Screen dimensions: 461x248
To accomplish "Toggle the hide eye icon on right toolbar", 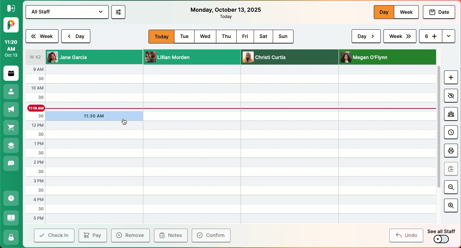I will point(451,96).
